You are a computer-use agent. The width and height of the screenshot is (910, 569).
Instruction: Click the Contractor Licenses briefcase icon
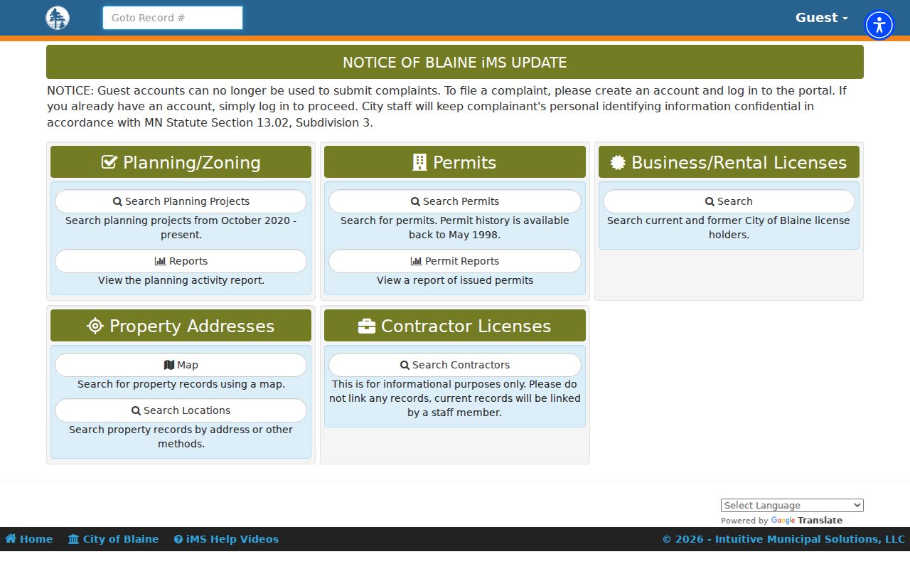pyautogui.click(x=367, y=326)
